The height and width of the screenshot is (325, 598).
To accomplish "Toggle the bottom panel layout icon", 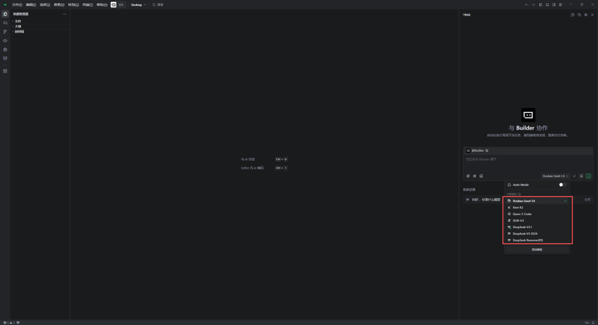I will (547, 4).
